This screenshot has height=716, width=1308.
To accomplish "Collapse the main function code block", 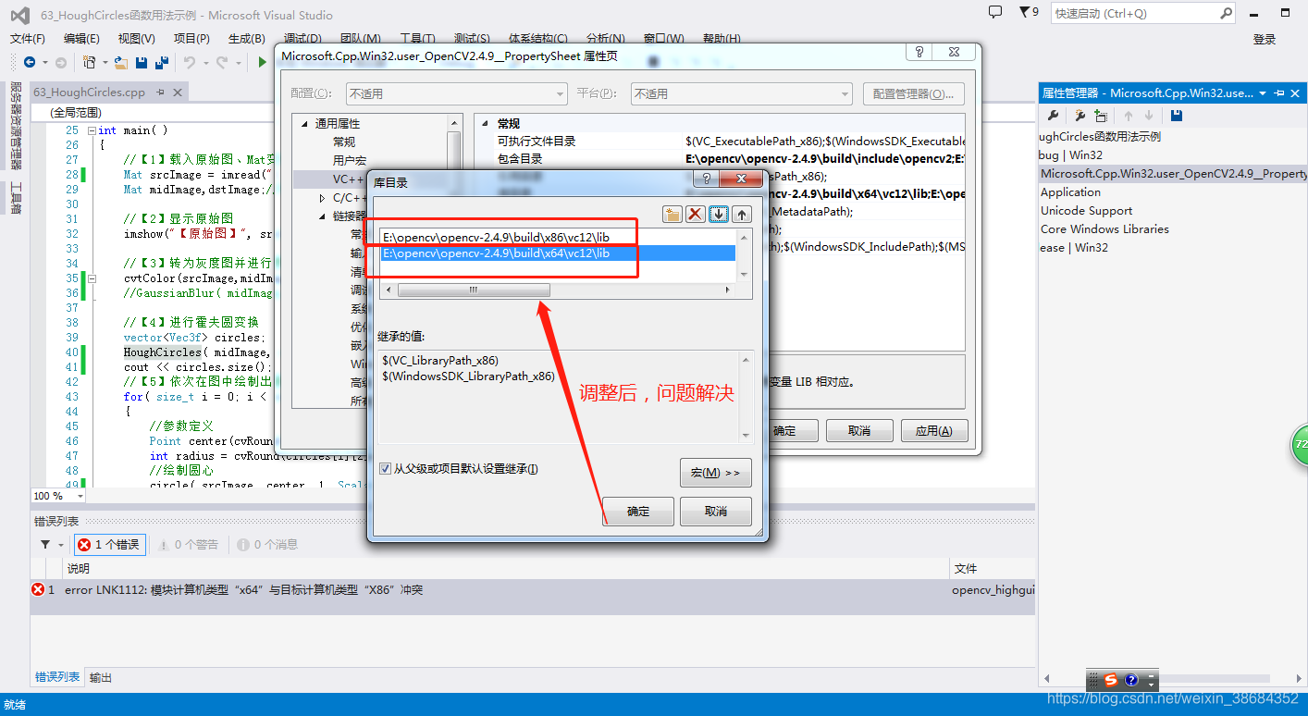I will pyautogui.click(x=91, y=130).
